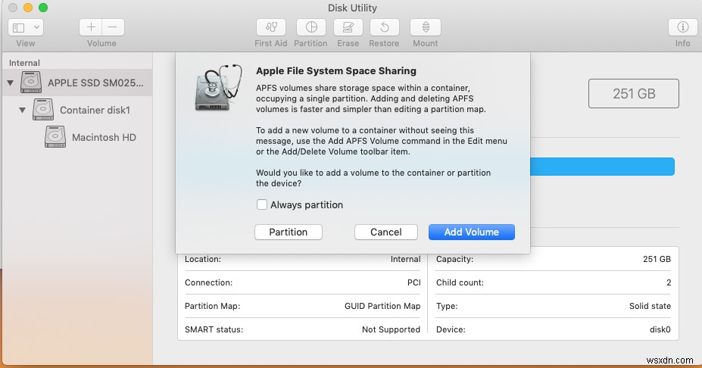Open the Partition toolbar tool
Viewport: 702px width, 368px height.
(x=311, y=27)
